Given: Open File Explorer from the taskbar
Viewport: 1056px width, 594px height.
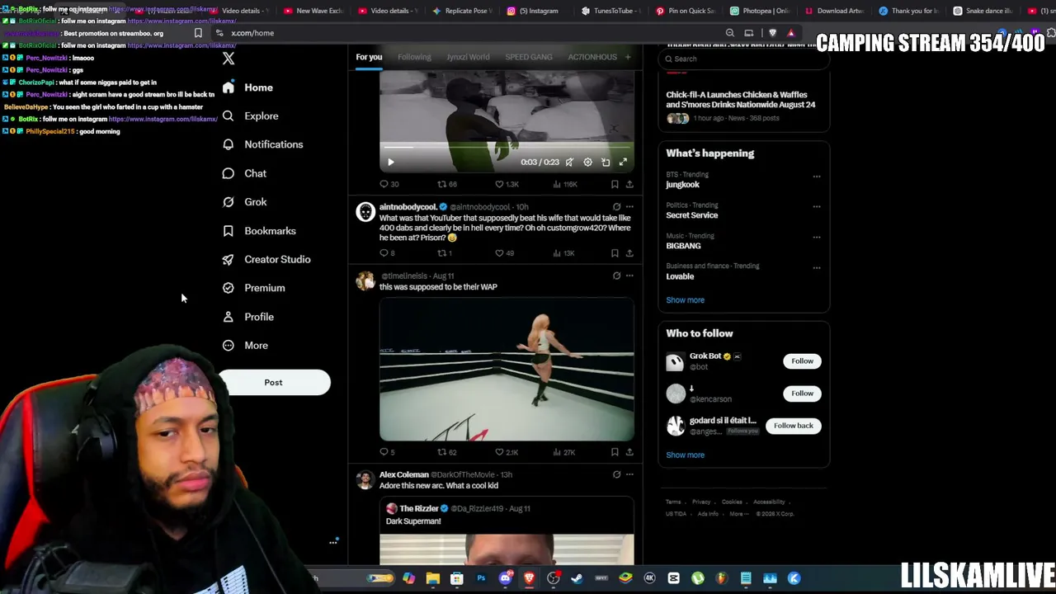Looking at the screenshot, I should (x=433, y=578).
